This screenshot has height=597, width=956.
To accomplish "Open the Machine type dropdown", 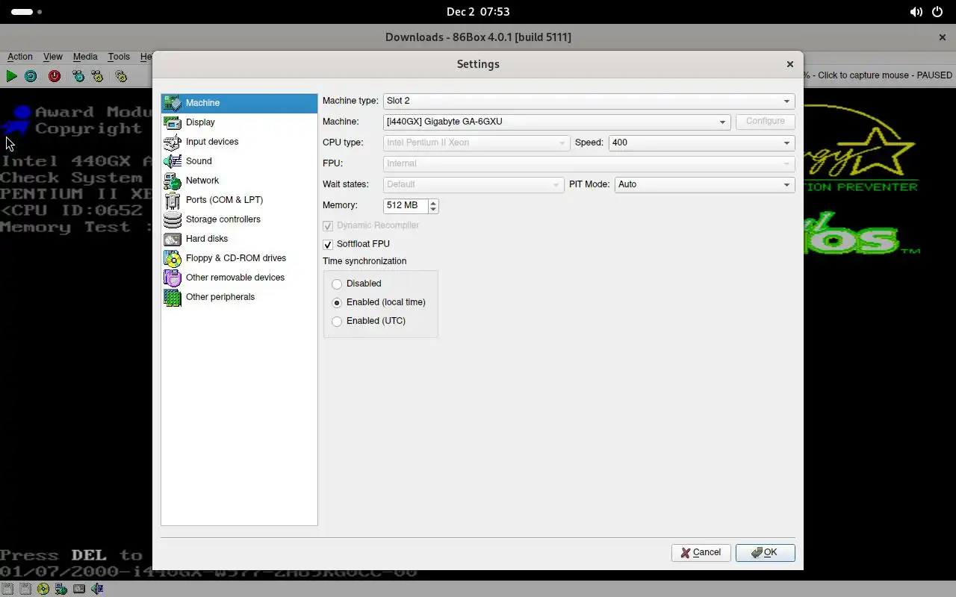I will [x=589, y=101].
